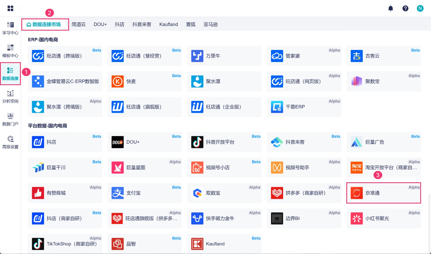Viewport: 431px width, 254px height.
Task: Click the 管家婆 cloud icon
Action: 277,56
